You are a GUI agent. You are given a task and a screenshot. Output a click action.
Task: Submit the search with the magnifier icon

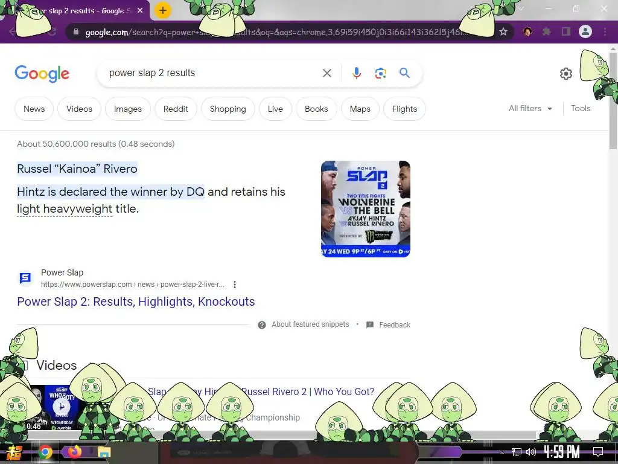coord(404,72)
